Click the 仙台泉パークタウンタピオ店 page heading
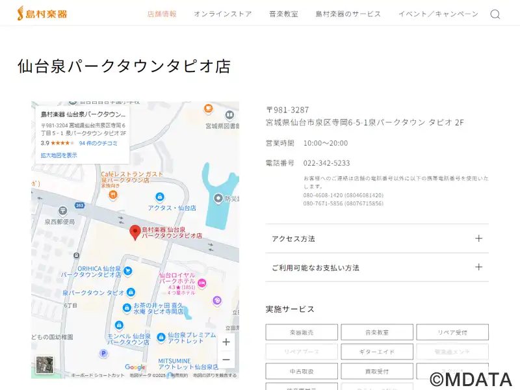Image resolution: width=520 pixels, height=390 pixels. [x=124, y=66]
